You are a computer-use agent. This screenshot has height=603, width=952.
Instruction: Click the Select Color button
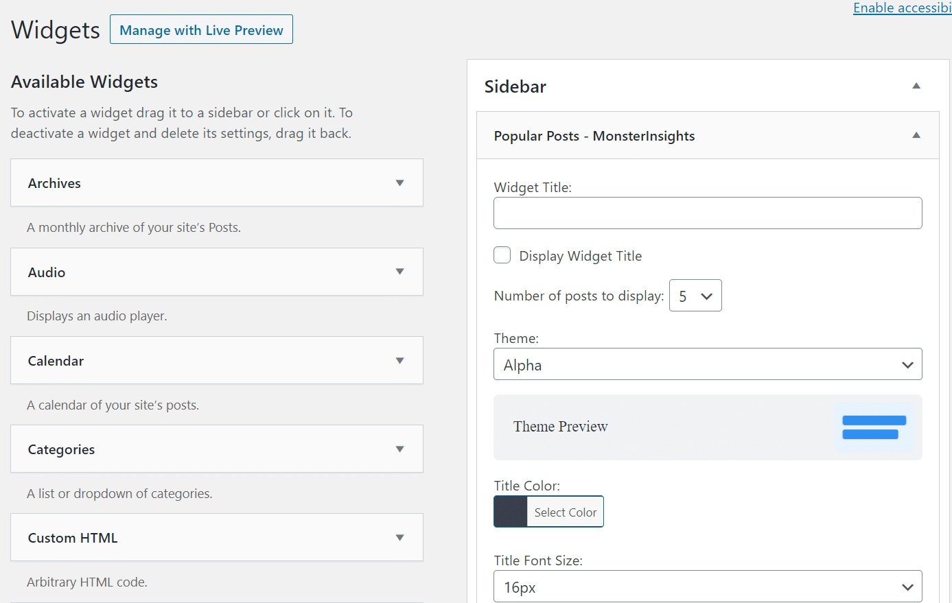pyautogui.click(x=565, y=511)
